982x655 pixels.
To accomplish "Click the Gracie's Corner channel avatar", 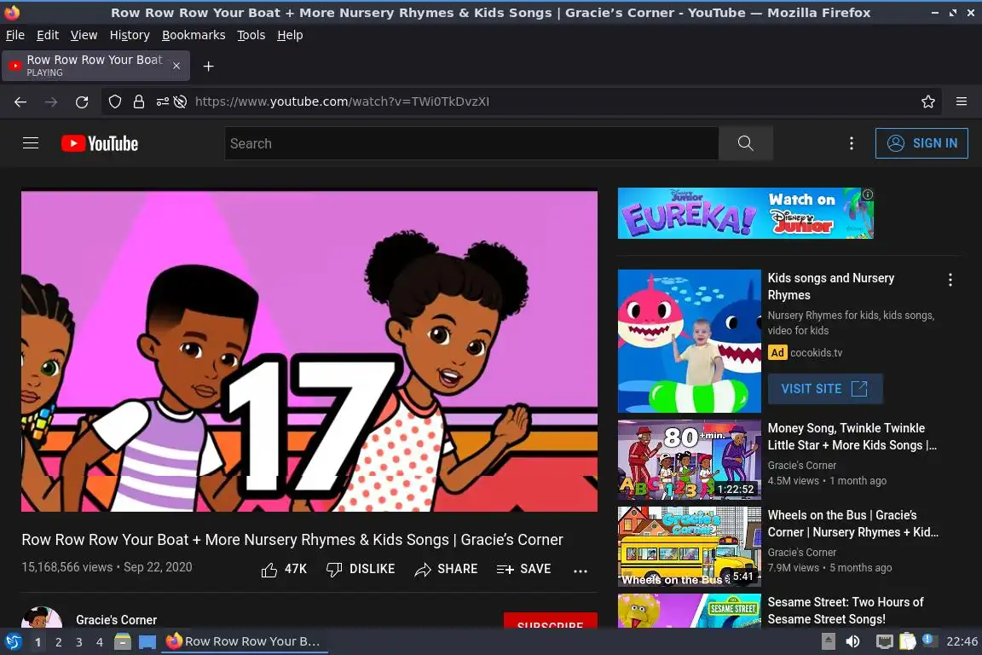I will [41, 617].
